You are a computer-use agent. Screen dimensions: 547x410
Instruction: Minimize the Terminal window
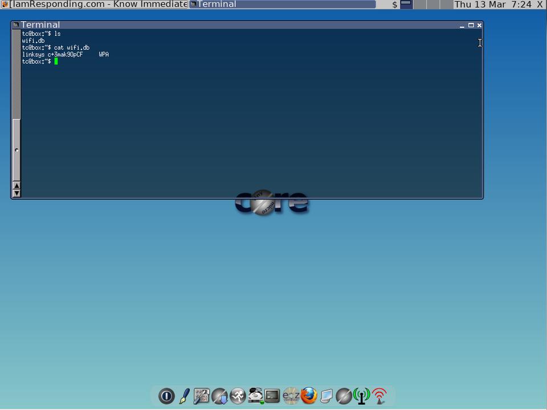click(x=462, y=25)
